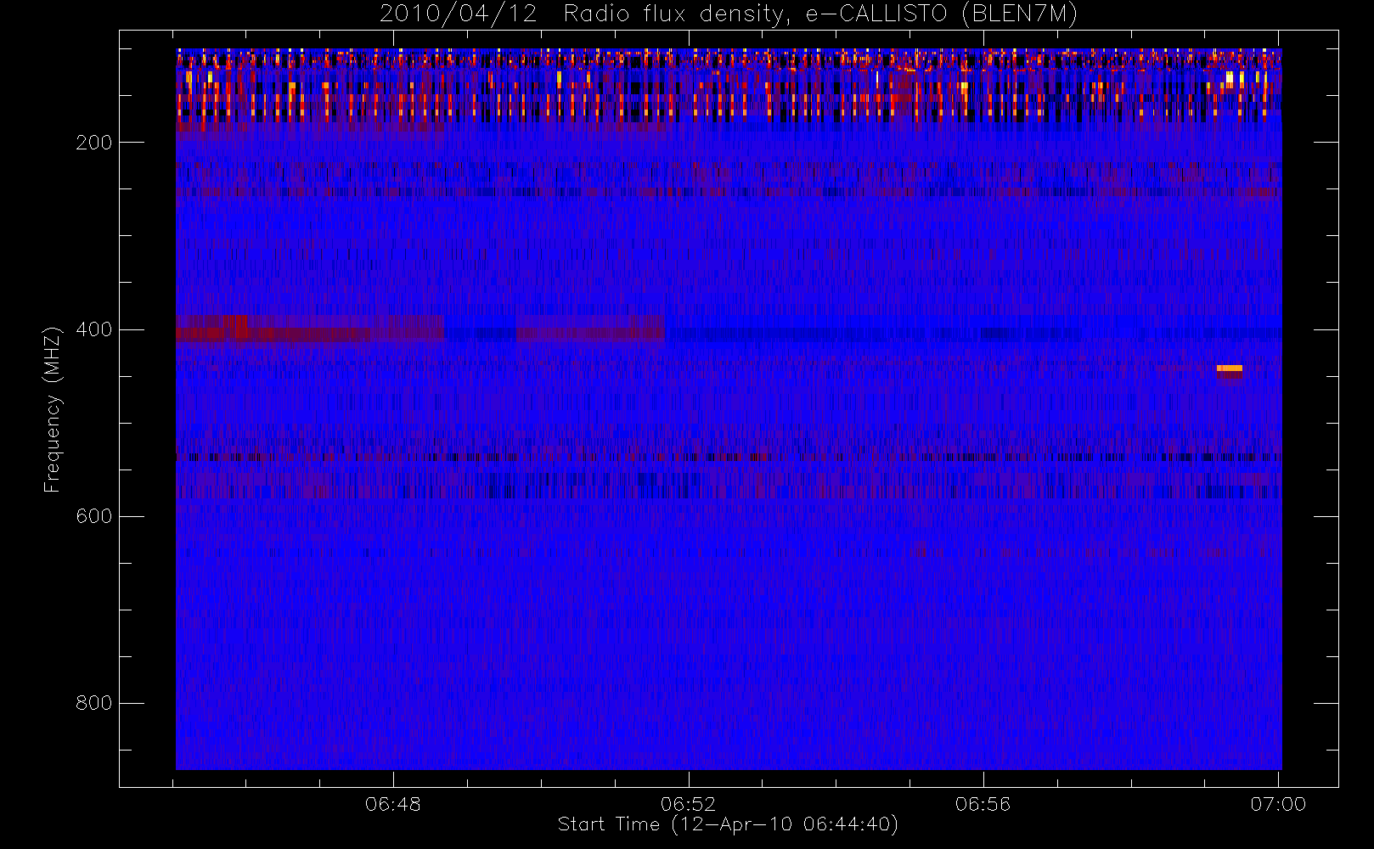Click the 06:48 time tick label

coord(393,804)
